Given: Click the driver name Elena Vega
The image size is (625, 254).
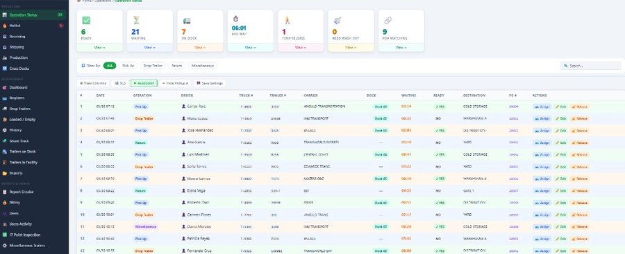Looking at the screenshot, I should 196,191.
